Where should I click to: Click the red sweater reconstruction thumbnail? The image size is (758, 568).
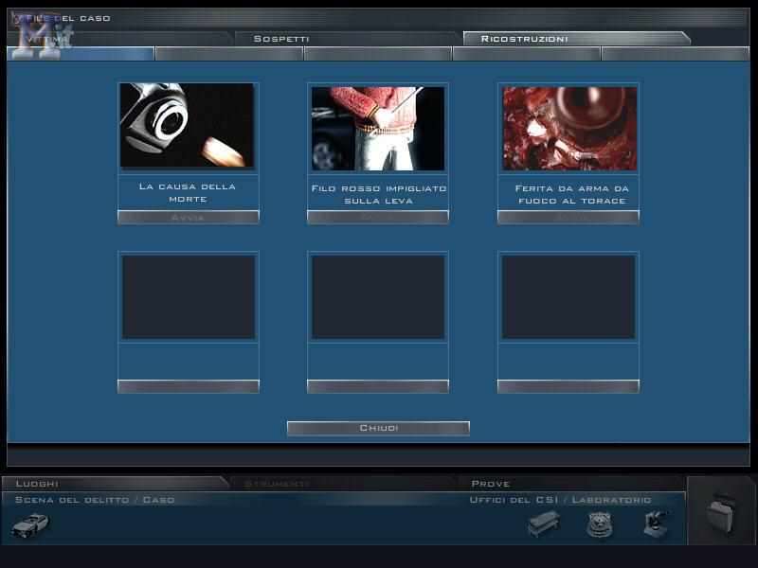click(x=378, y=128)
